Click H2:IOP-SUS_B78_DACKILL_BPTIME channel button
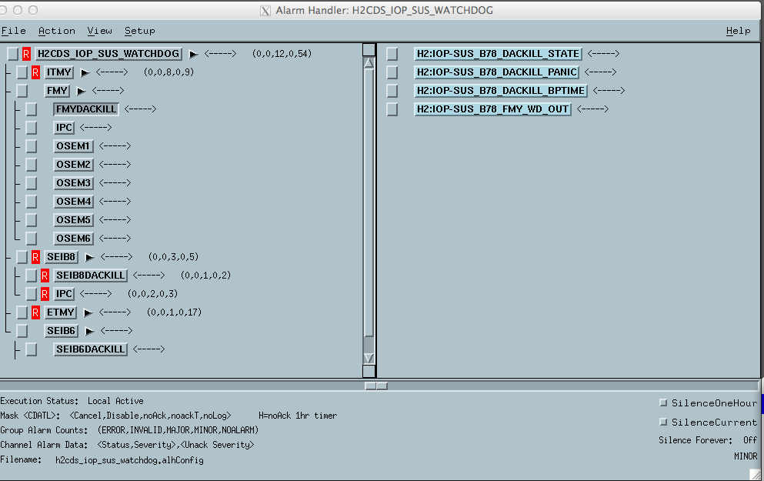The height and width of the screenshot is (481, 764). (x=500, y=91)
